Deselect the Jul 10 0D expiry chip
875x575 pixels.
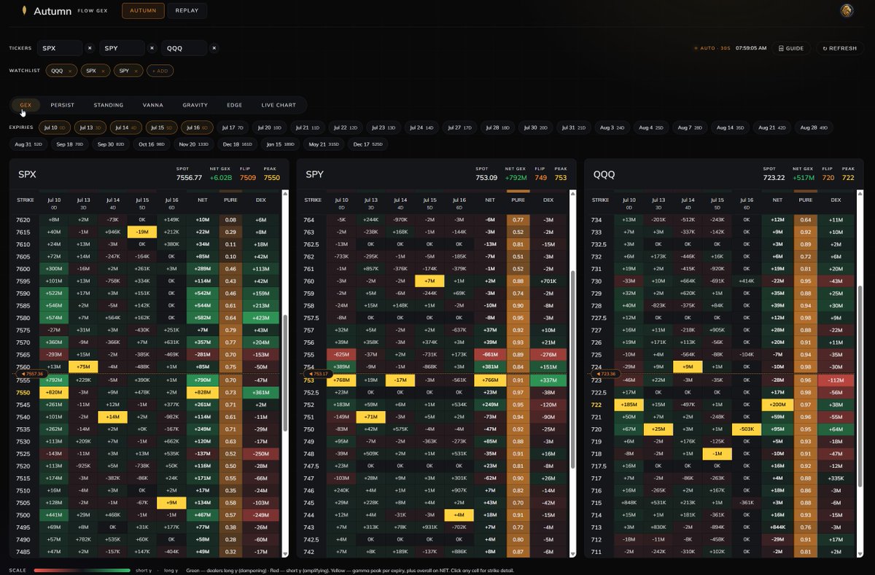tap(55, 128)
